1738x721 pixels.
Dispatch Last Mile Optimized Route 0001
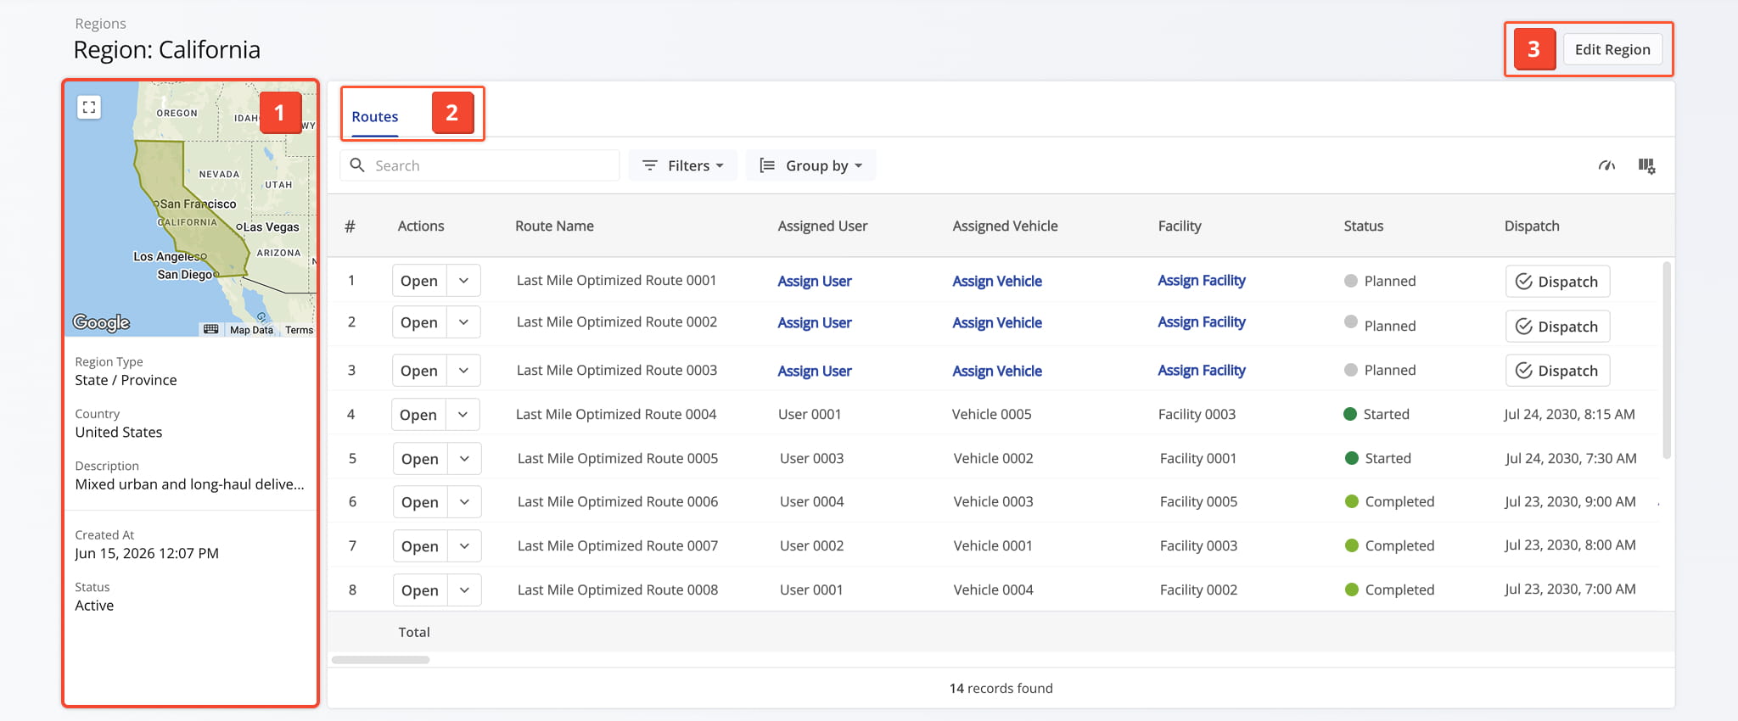(1557, 282)
